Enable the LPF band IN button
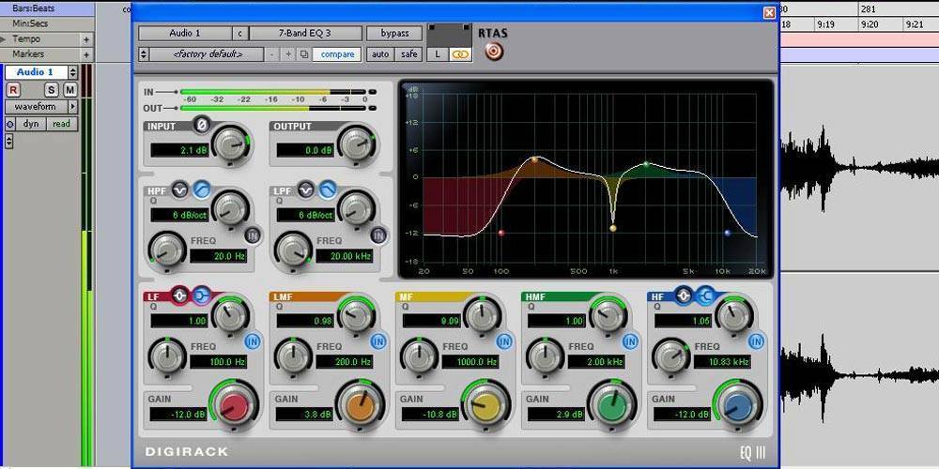The image size is (939, 469). (378, 235)
